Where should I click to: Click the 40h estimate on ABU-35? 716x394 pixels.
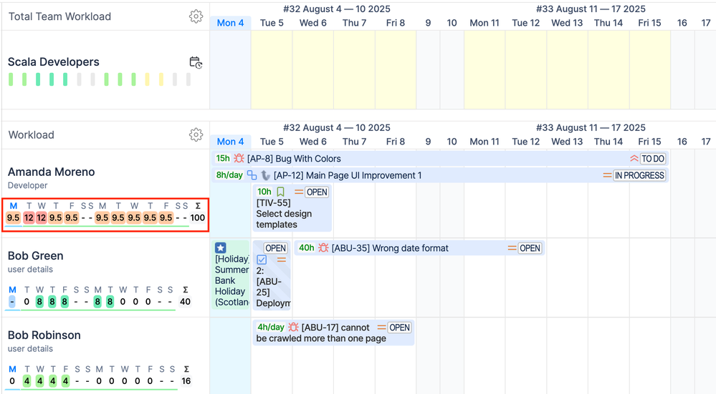coord(307,248)
